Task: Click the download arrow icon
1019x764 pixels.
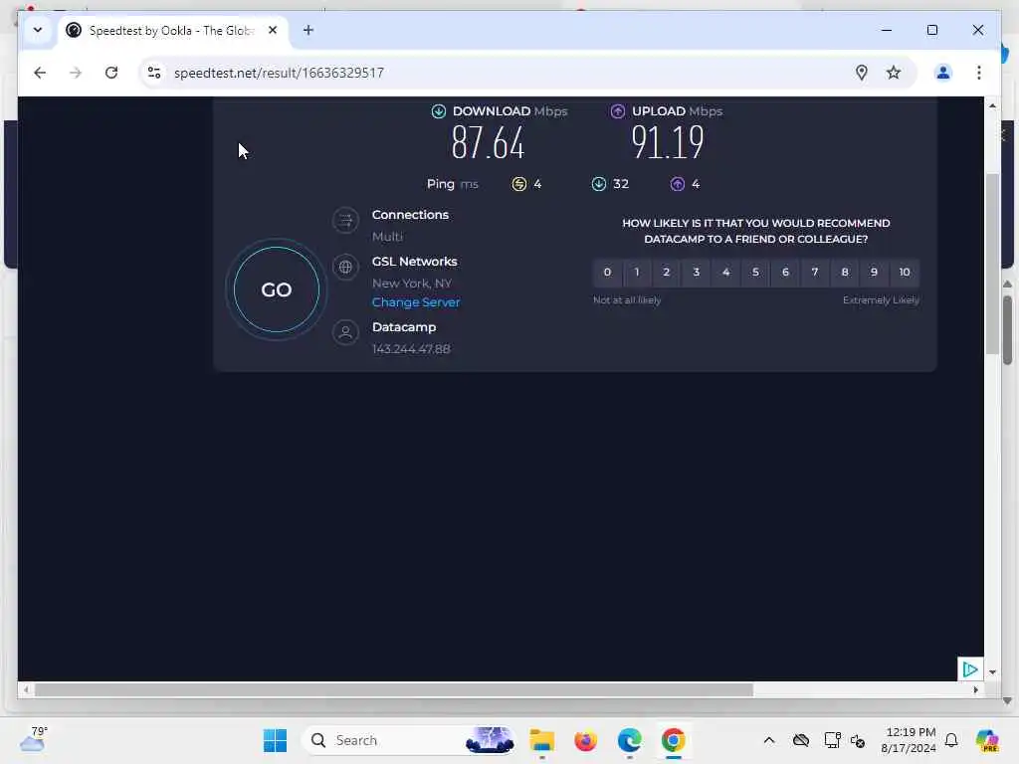Action: point(439,111)
